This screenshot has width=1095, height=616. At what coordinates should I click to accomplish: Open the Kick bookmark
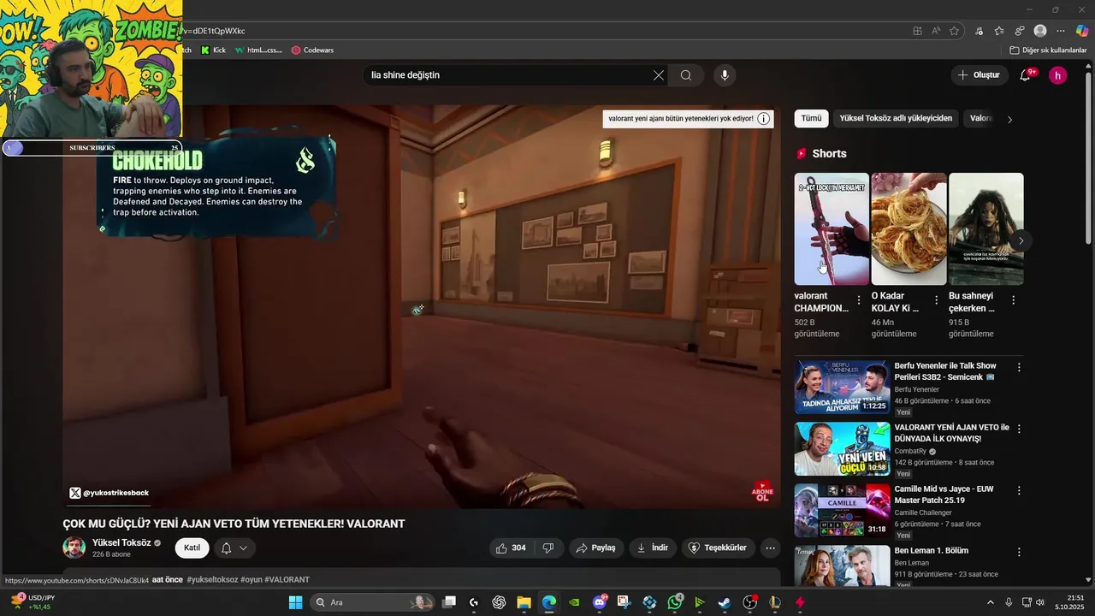tap(213, 50)
